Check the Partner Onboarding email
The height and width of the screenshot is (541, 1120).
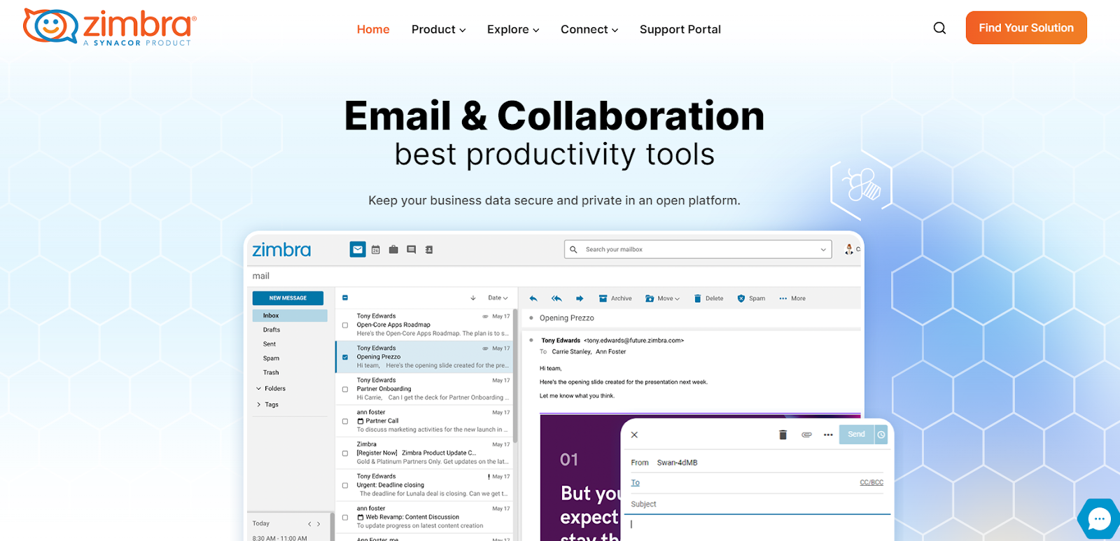coord(345,389)
